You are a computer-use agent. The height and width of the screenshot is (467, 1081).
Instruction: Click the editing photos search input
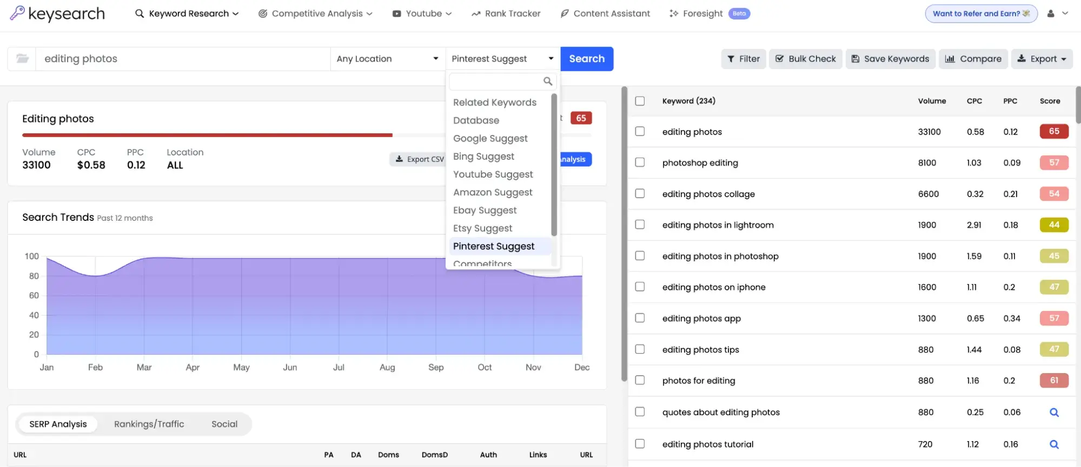[183, 58]
